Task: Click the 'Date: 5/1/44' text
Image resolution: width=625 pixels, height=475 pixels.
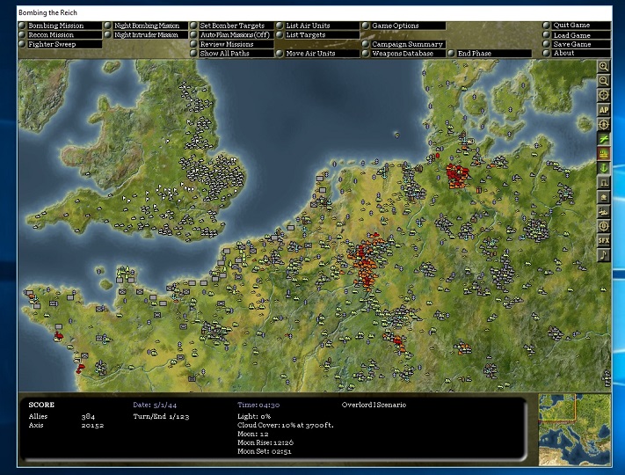Action: coord(155,405)
